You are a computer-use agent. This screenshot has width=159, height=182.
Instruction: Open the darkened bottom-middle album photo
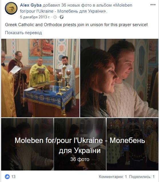click(80, 144)
